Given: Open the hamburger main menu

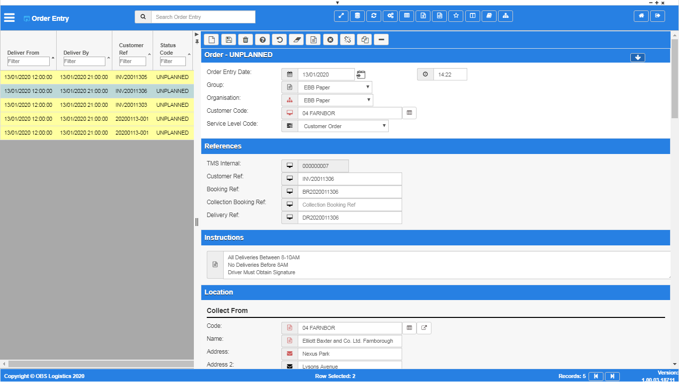Looking at the screenshot, I should pyautogui.click(x=9, y=18).
